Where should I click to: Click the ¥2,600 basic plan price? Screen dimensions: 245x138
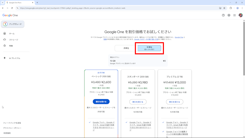[106, 82]
